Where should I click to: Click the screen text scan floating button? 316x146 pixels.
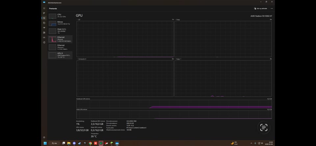tap(264, 128)
